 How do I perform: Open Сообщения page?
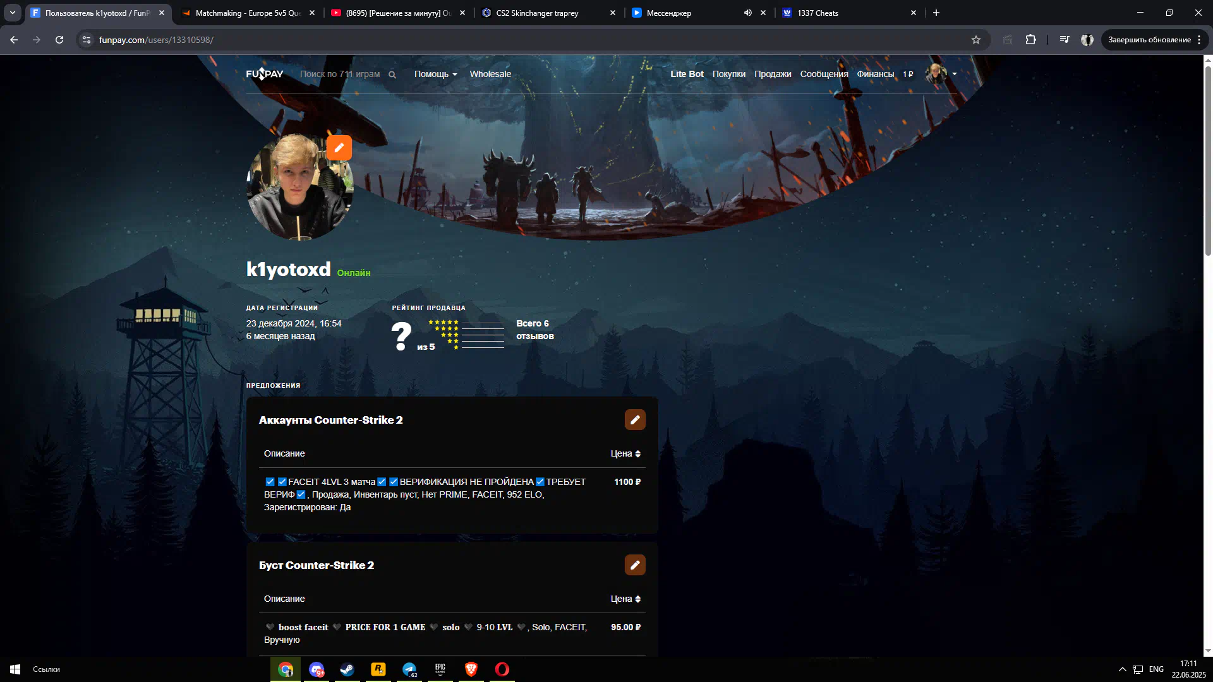[x=824, y=74]
